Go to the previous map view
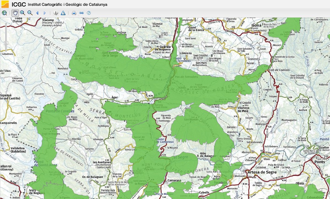 37,13
